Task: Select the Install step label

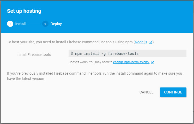Action: (20, 24)
